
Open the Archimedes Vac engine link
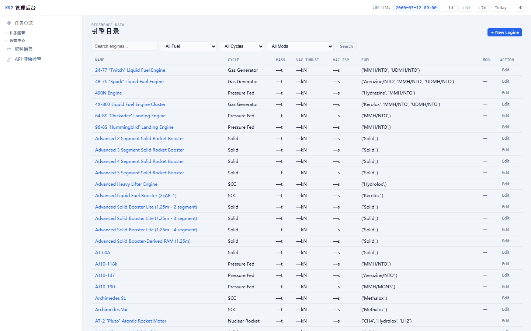(112, 310)
